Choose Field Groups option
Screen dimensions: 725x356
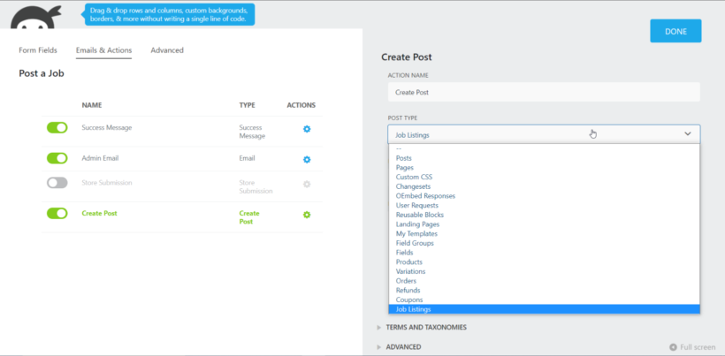[x=545, y=243]
